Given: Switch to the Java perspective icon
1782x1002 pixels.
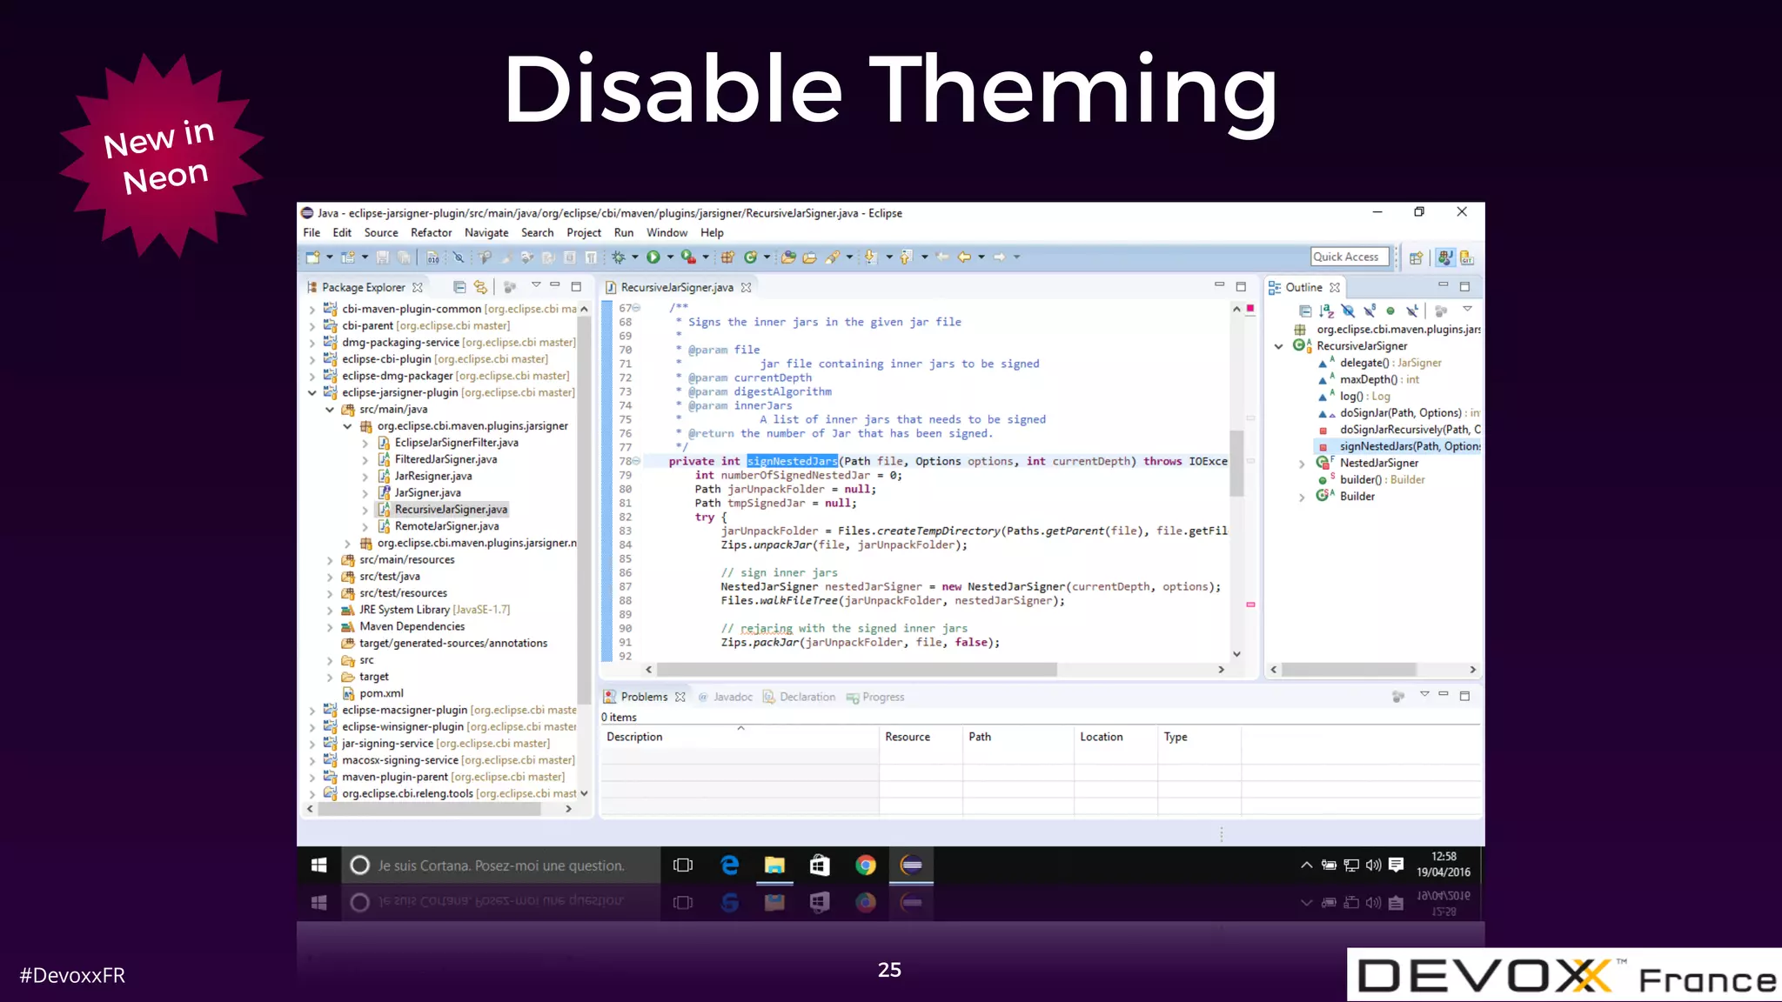Looking at the screenshot, I should point(1445,257).
